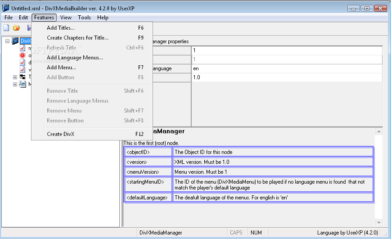Viewport: 391px width, 239px height.
Task: Click the Titles arrows icon in tree
Action: click(22, 77)
